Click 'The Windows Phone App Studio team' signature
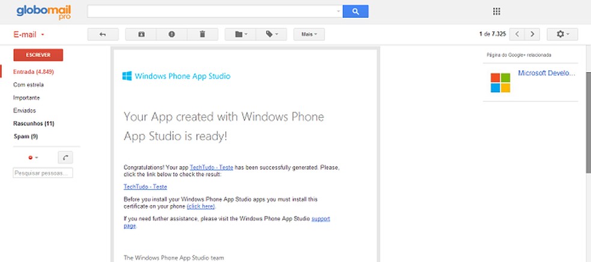591x262 pixels. point(174,258)
